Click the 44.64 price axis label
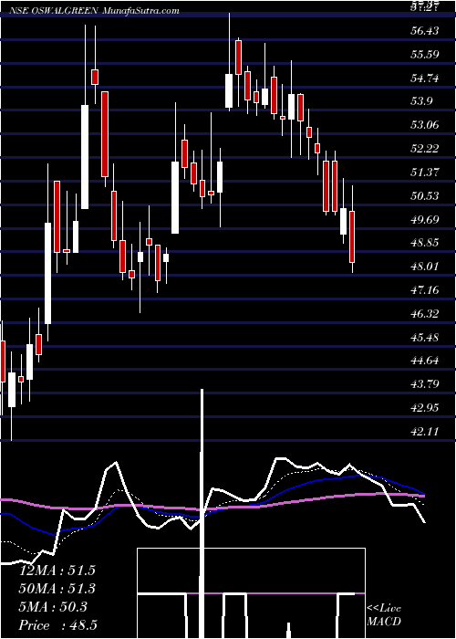 click(x=425, y=361)
